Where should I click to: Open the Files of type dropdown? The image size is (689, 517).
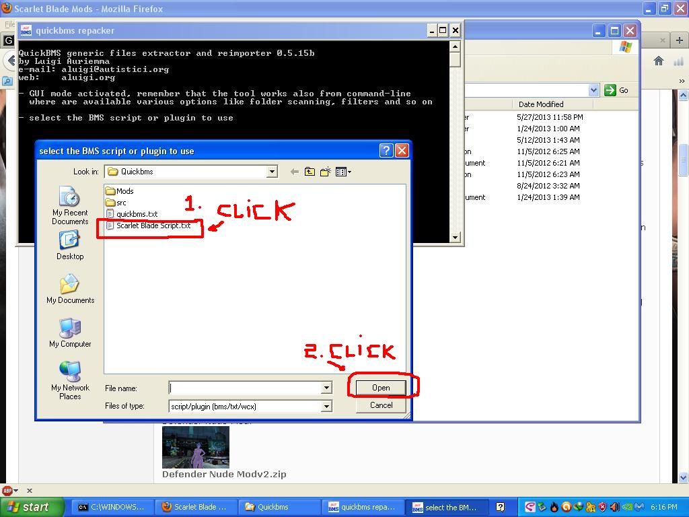[326, 406]
